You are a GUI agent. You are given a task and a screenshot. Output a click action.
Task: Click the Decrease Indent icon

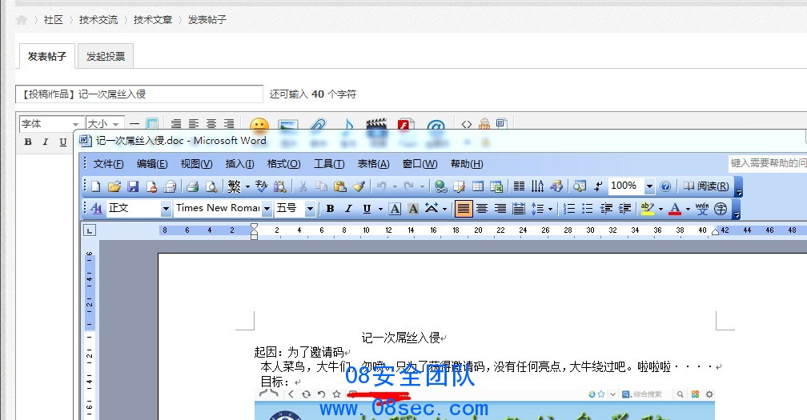coord(606,208)
